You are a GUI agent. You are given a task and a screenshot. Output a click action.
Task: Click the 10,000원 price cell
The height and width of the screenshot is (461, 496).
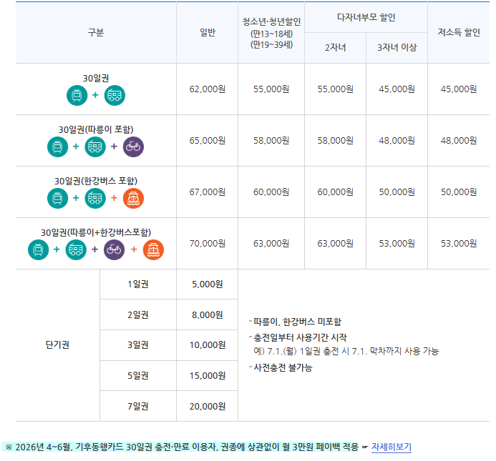click(x=207, y=345)
